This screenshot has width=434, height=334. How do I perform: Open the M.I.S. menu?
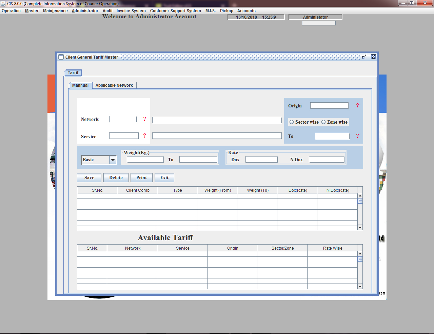(211, 11)
